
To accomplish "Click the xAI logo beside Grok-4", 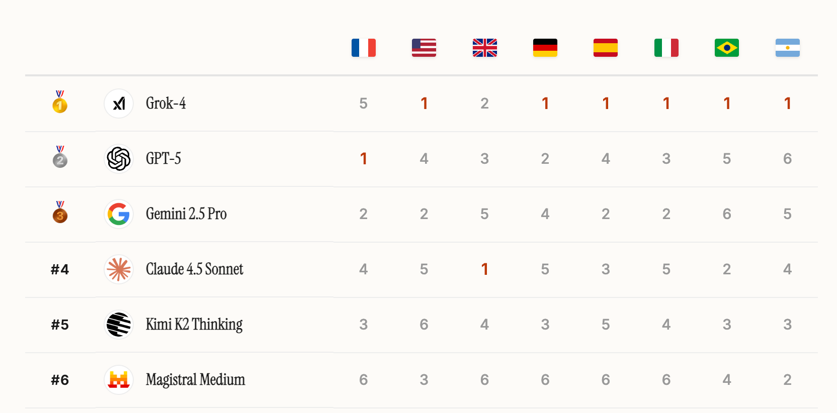I will click(119, 104).
